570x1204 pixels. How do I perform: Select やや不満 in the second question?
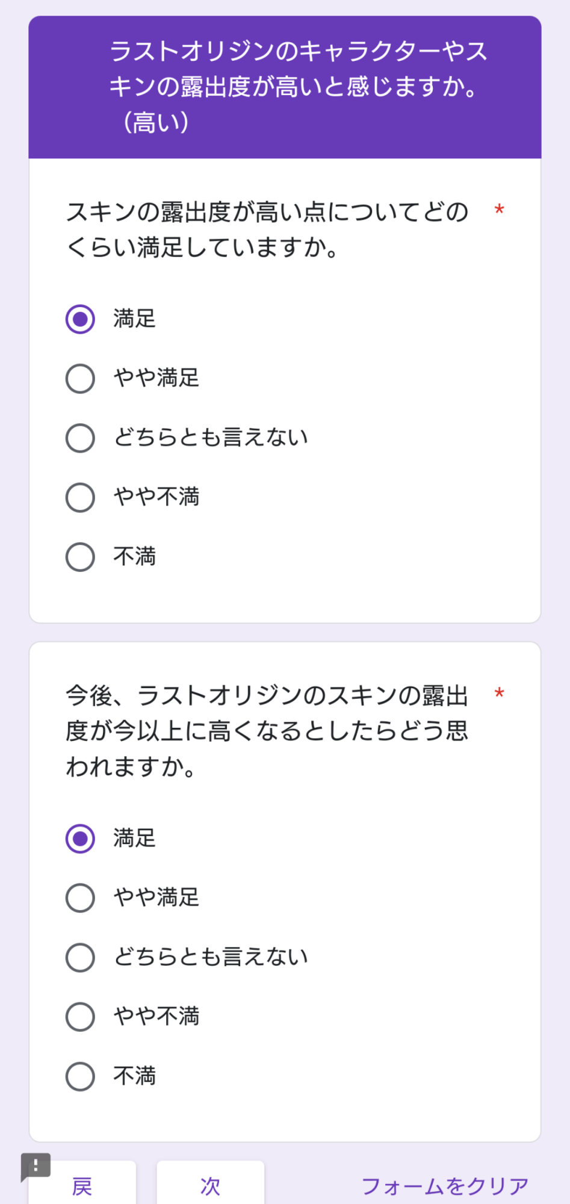tap(80, 1017)
